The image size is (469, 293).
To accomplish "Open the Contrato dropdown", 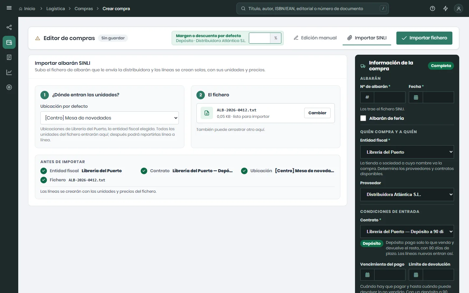I will pyautogui.click(x=407, y=231).
